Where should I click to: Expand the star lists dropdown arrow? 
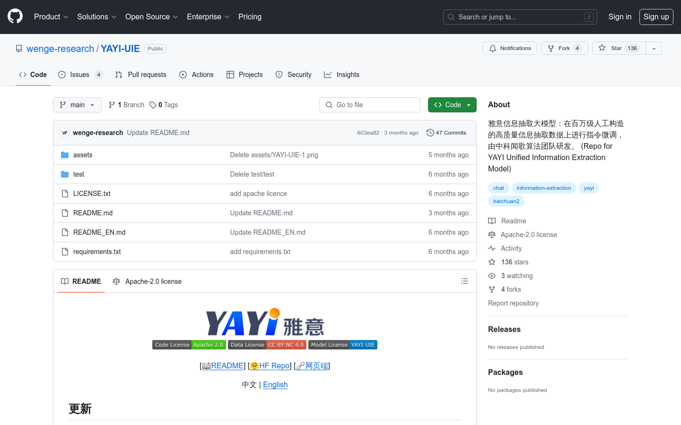pyautogui.click(x=654, y=48)
